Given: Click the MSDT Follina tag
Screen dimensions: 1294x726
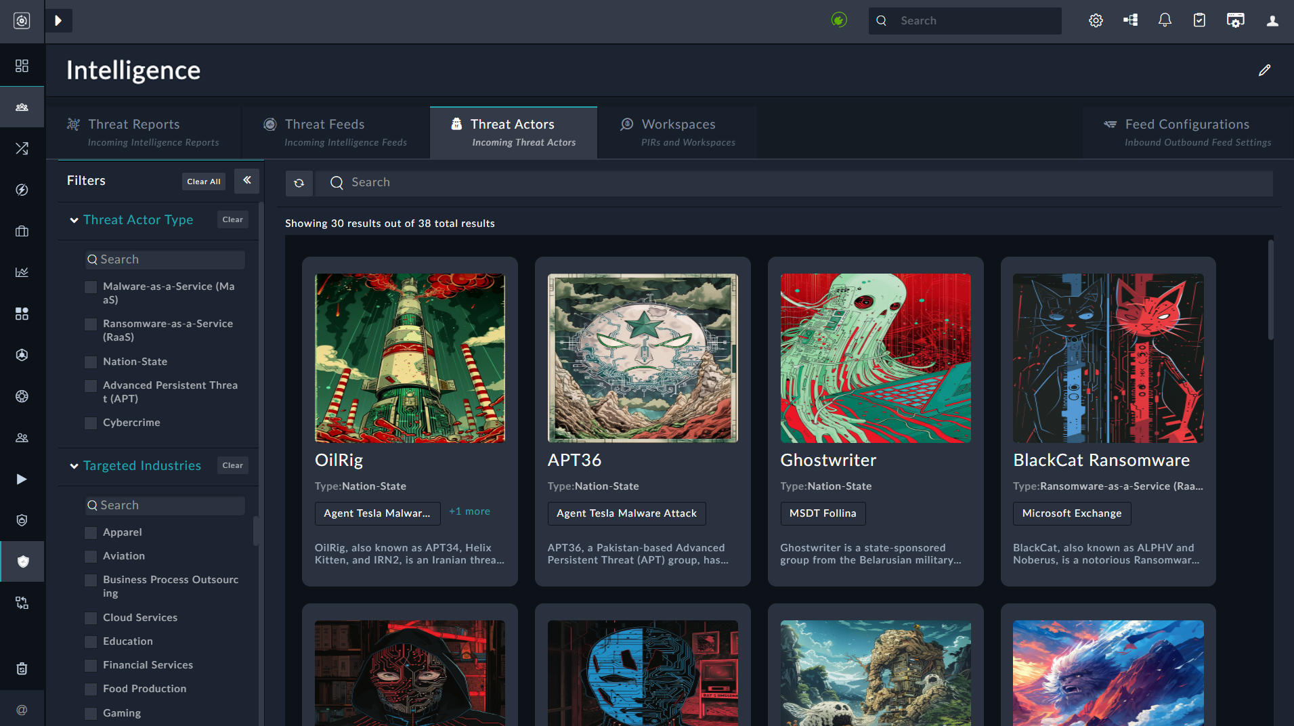Looking at the screenshot, I should (x=823, y=513).
